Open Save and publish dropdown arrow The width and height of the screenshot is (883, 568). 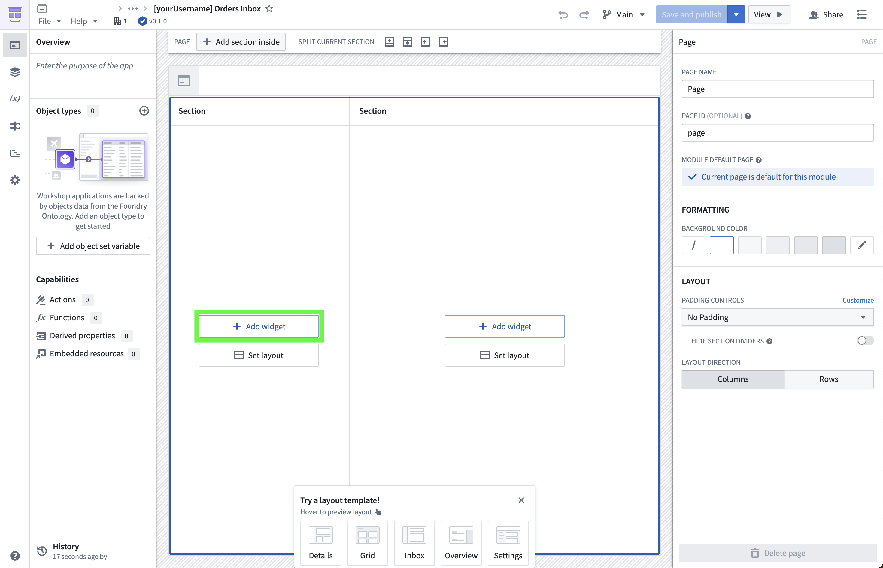[736, 15]
